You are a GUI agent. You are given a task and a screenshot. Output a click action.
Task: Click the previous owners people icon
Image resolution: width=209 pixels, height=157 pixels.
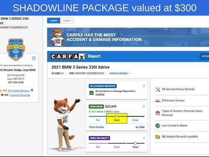pyautogui.click(x=158, y=101)
